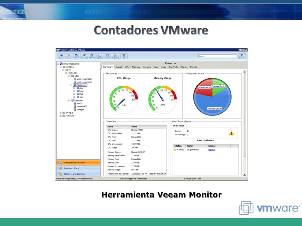The image size is (302, 226).
Task: Switch to Infrastructure View
Action: (78, 163)
